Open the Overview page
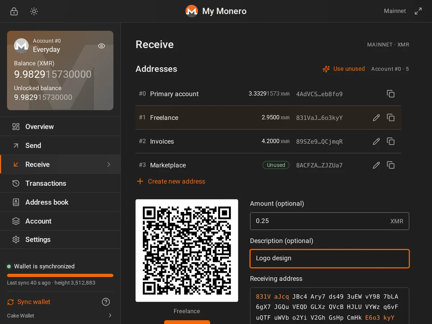Image resolution: width=432 pixels, height=324 pixels. (60, 127)
